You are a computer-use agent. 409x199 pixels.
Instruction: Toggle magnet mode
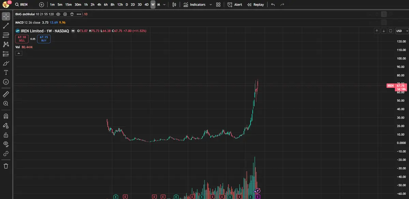6,116
